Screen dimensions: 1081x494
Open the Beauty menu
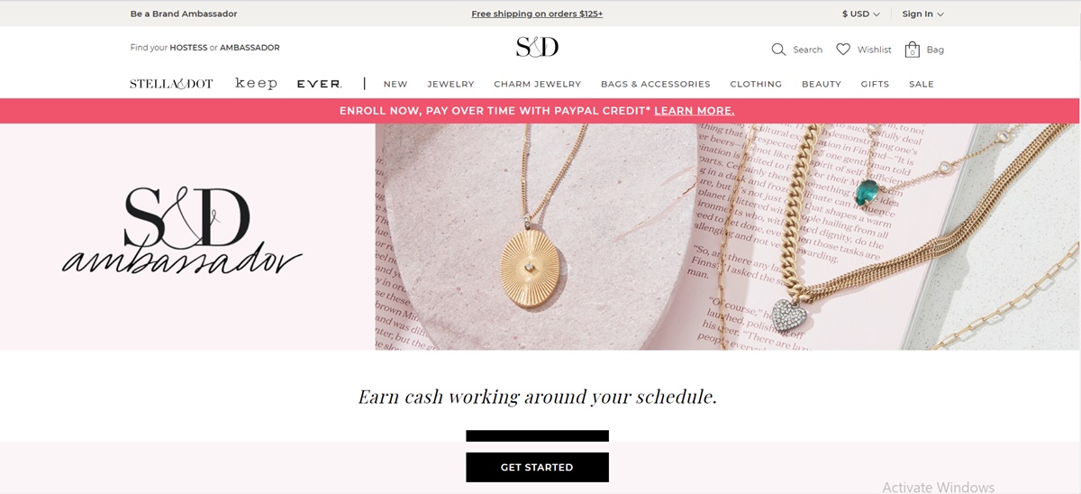pos(822,84)
